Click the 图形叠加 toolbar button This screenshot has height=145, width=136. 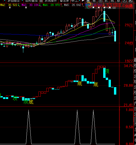[x=32, y=1]
